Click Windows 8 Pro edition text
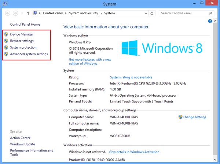 click(80, 42)
